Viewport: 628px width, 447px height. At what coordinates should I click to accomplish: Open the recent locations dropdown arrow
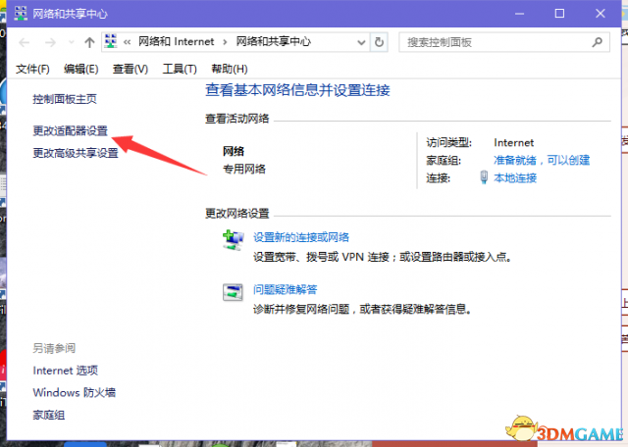coord(71,42)
